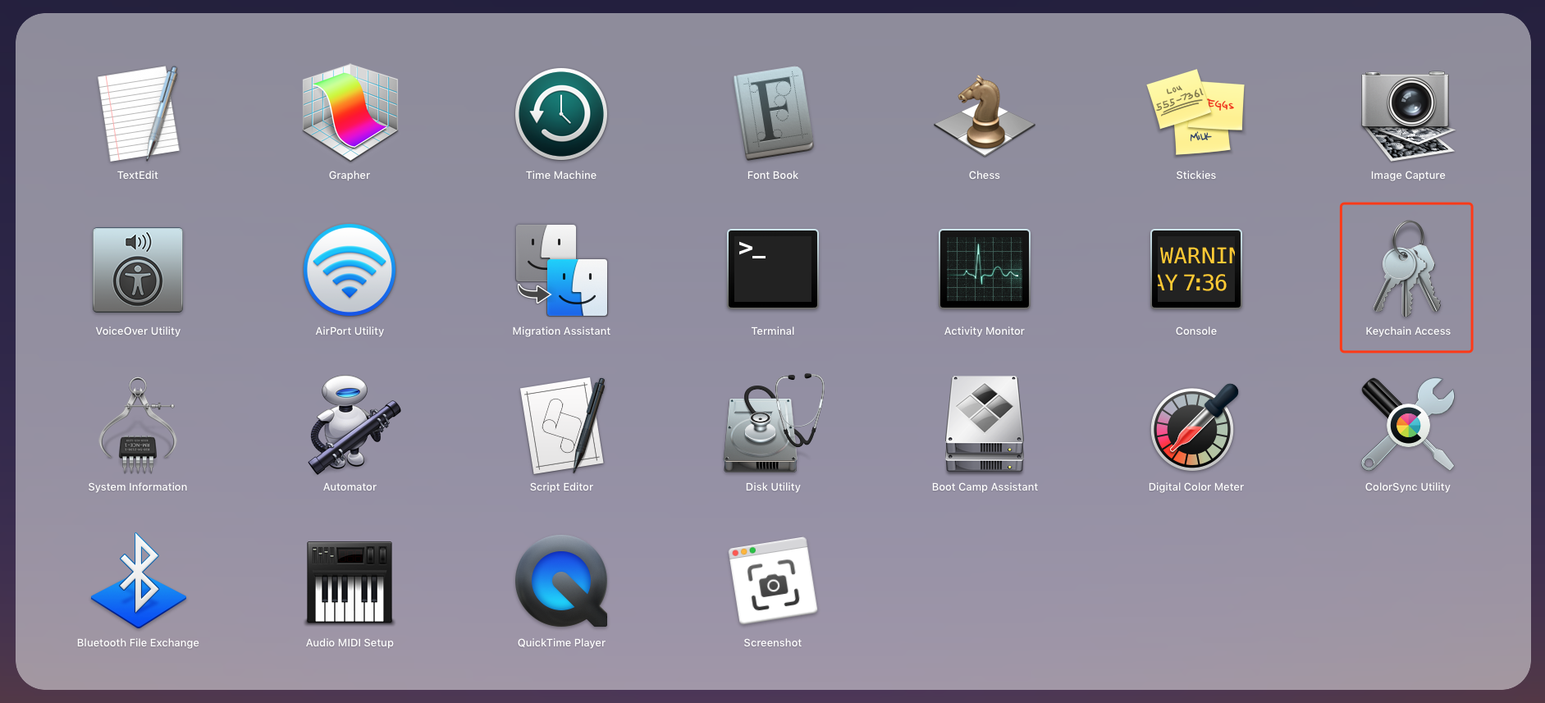
Task: Open Boot Camp Assistant icon
Action: (985, 424)
